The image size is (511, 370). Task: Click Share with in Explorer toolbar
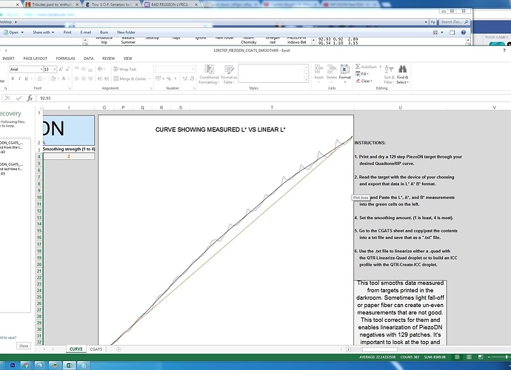[44, 33]
